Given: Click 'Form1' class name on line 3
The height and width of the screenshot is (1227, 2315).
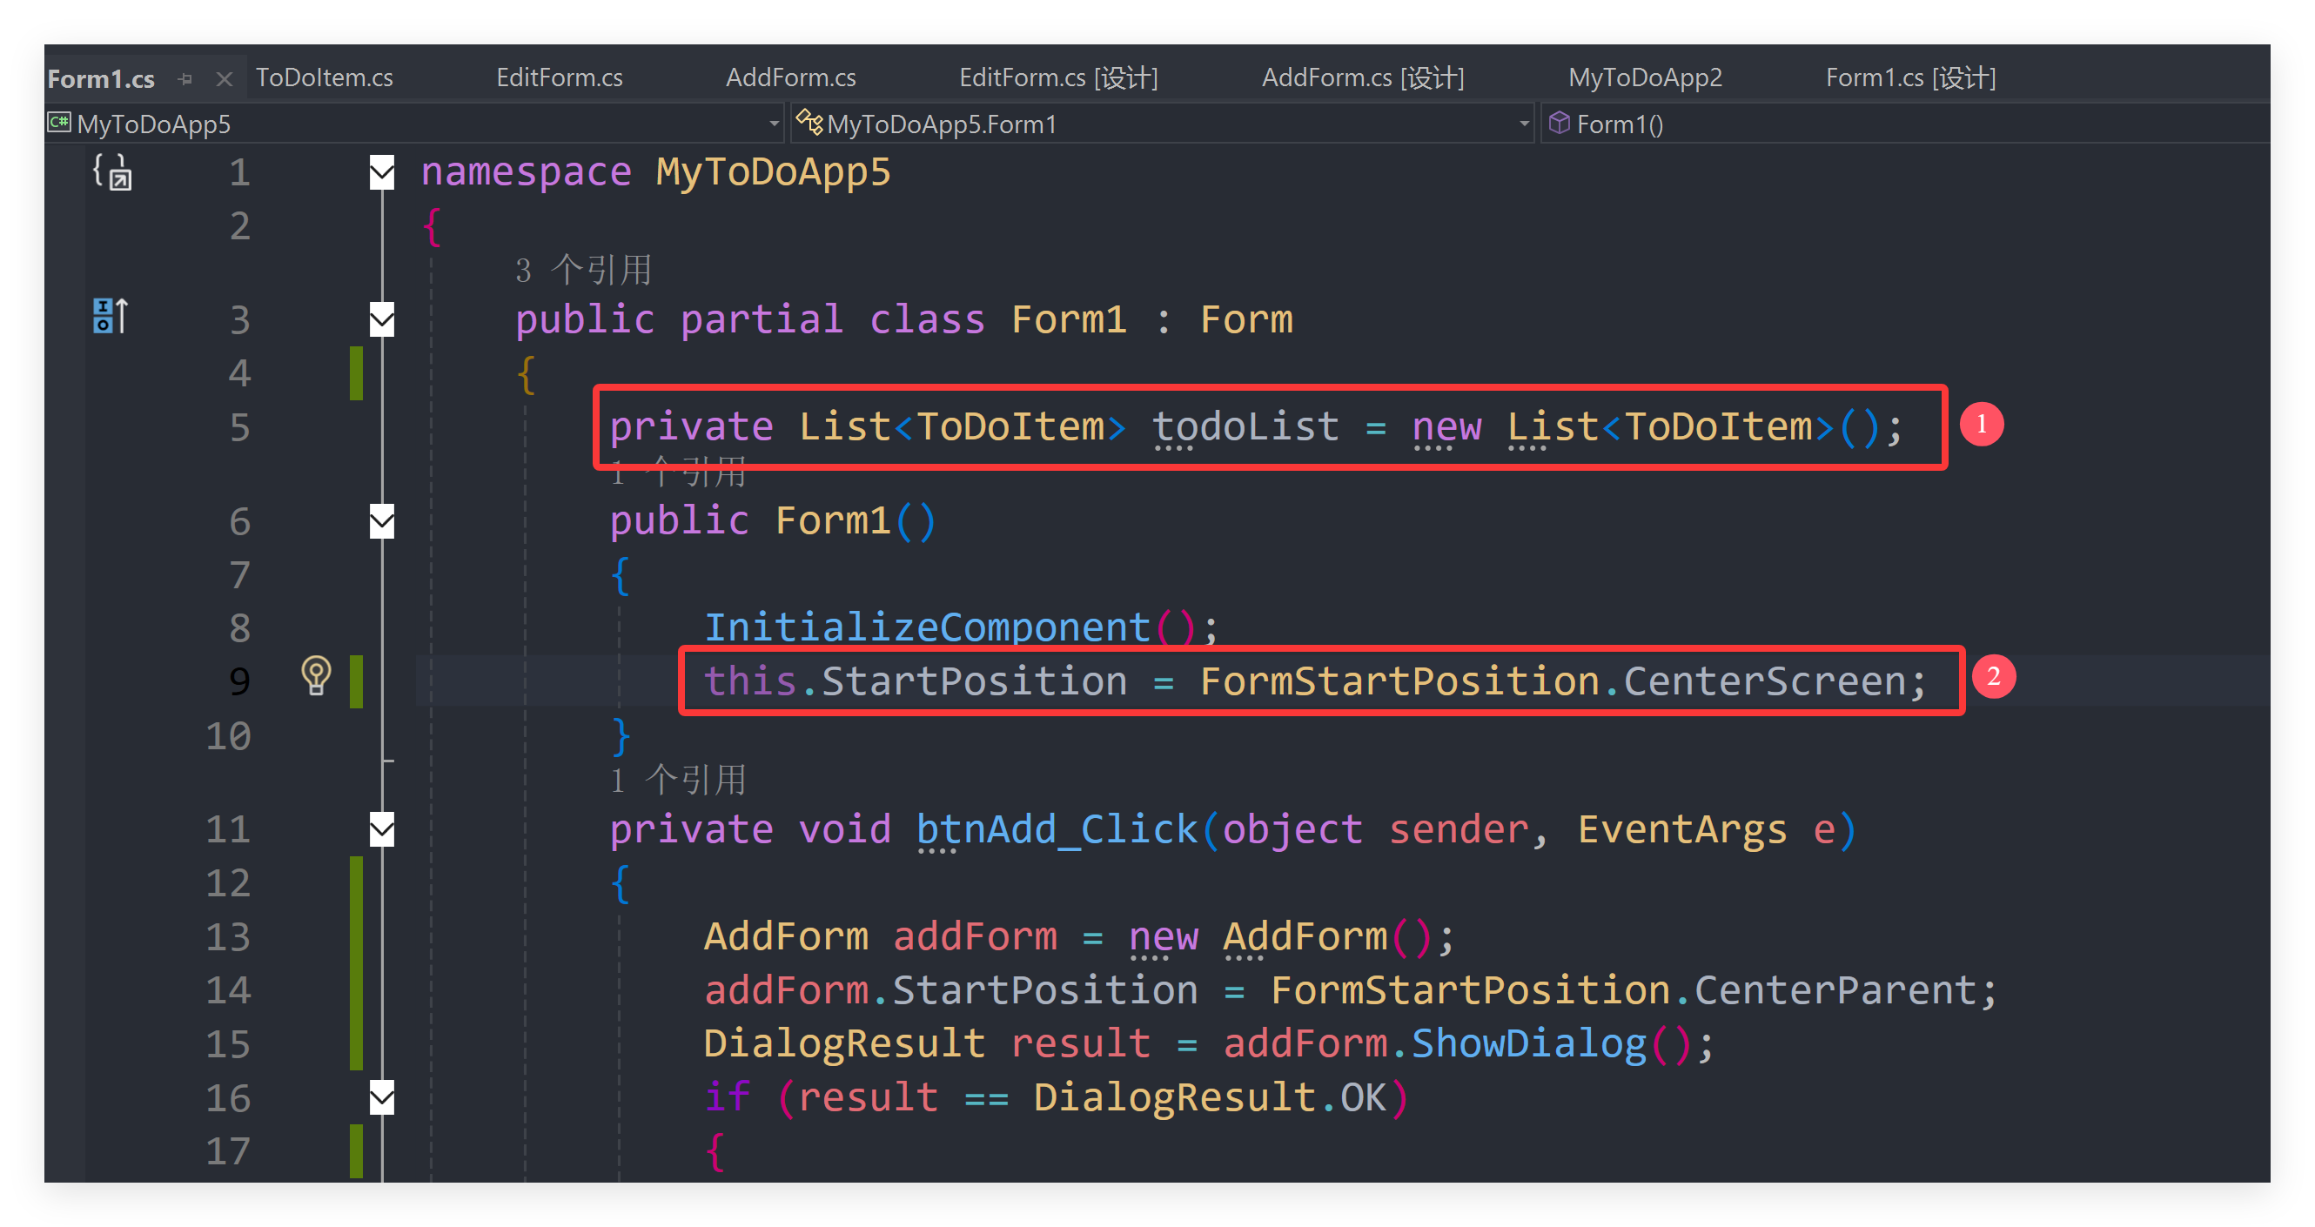Looking at the screenshot, I should click(x=1069, y=319).
